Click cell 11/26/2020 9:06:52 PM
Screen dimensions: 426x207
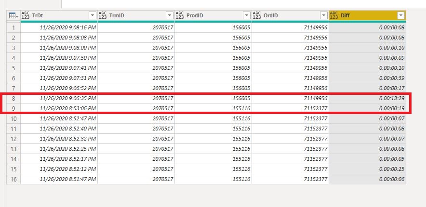coord(59,88)
